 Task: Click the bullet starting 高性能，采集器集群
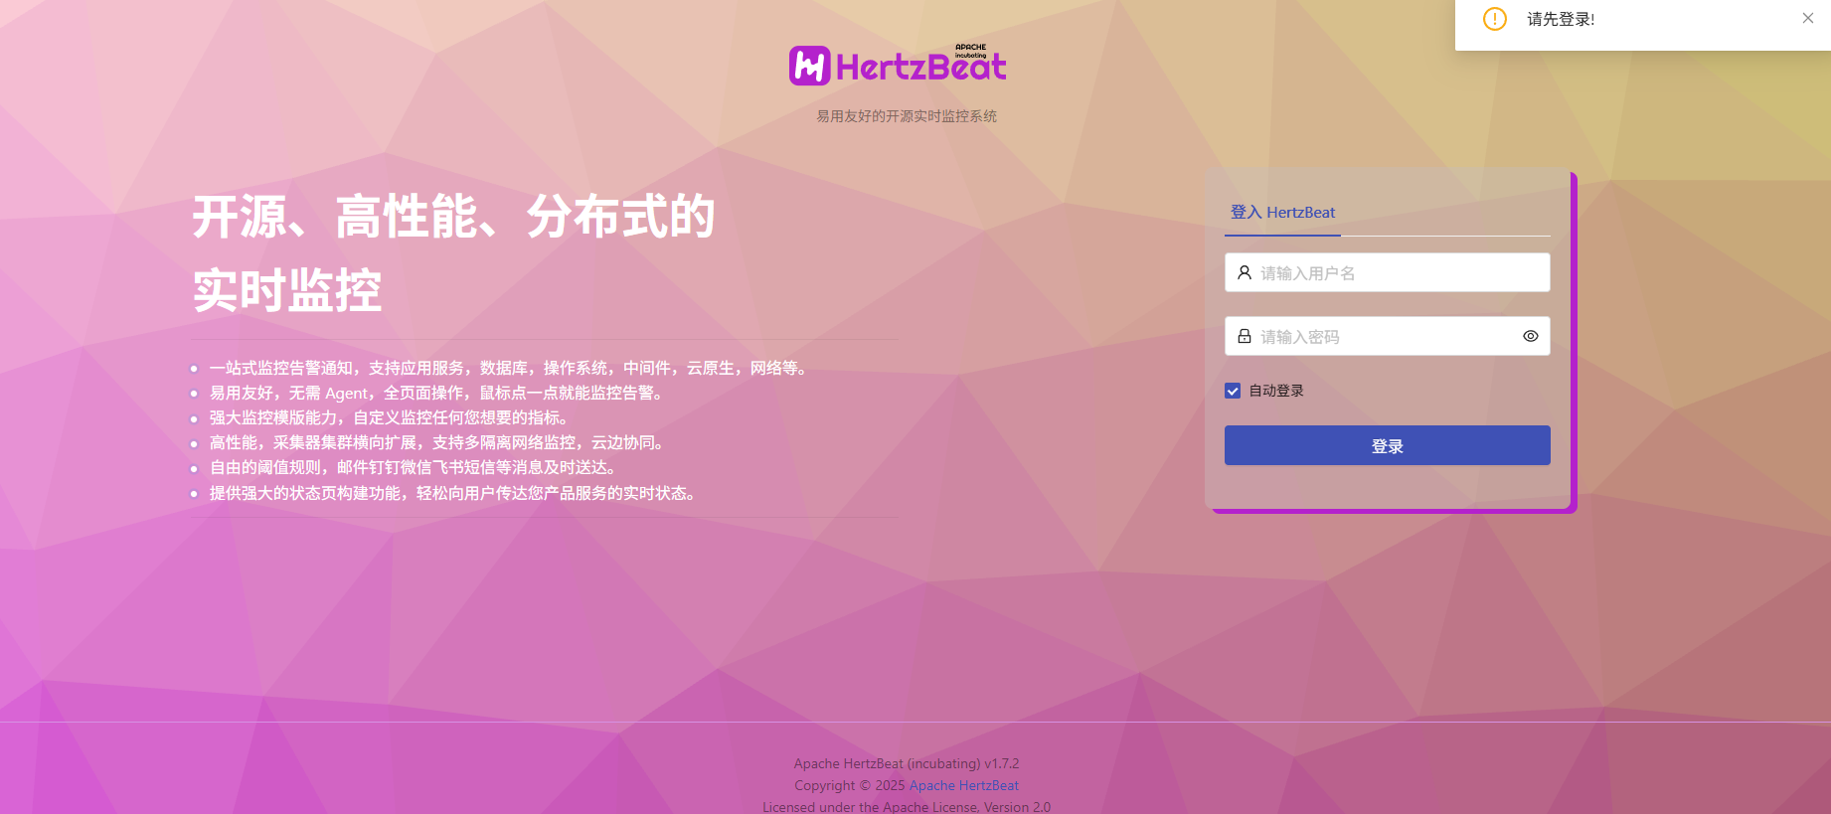pyautogui.click(x=438, y=442)
